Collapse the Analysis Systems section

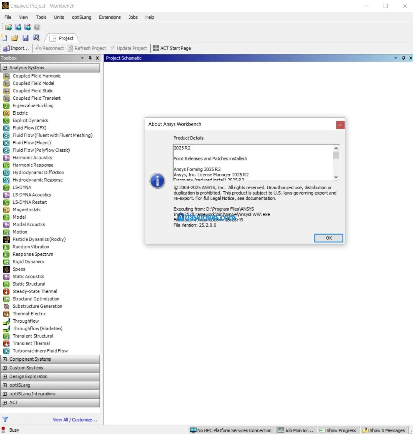pos(5,68)
